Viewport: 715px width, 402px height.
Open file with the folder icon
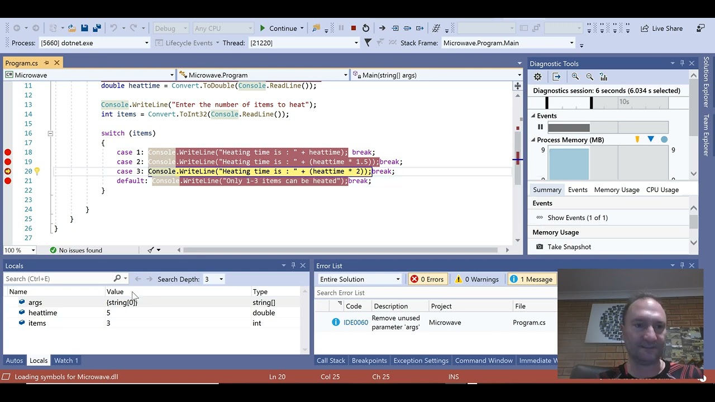tap(71, 28)
